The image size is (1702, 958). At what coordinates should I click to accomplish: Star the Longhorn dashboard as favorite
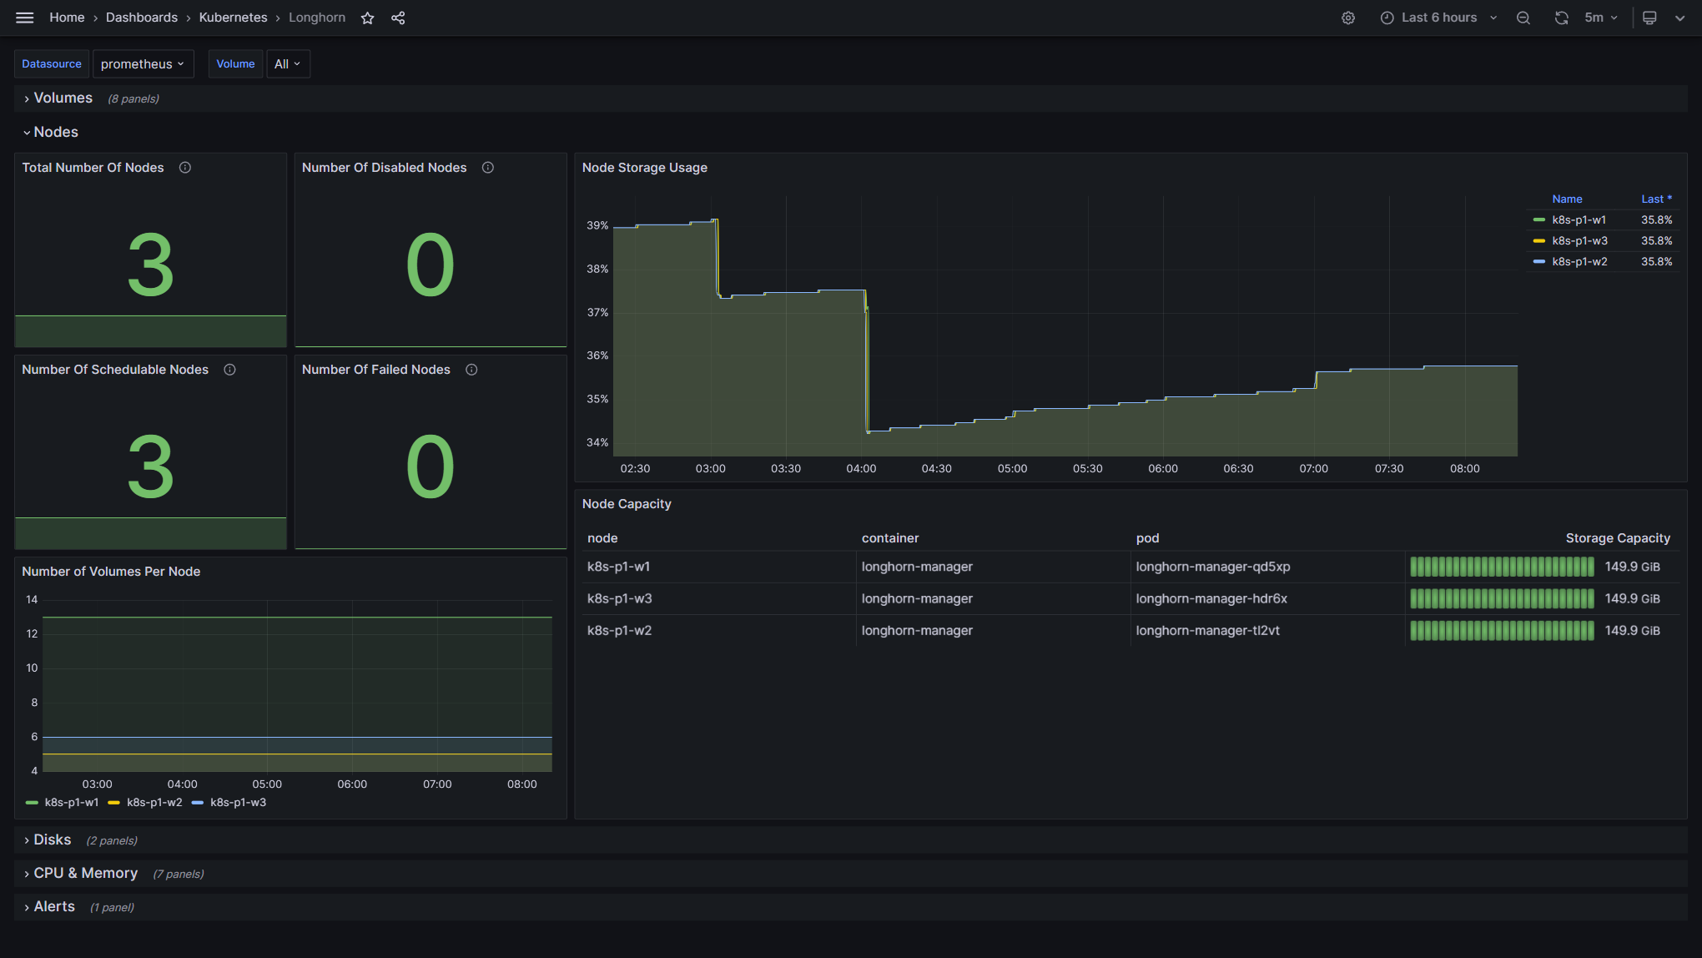coord(367,18)
